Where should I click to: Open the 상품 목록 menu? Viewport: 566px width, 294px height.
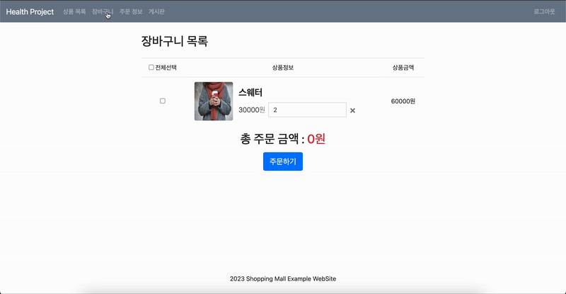click(74, 11)
